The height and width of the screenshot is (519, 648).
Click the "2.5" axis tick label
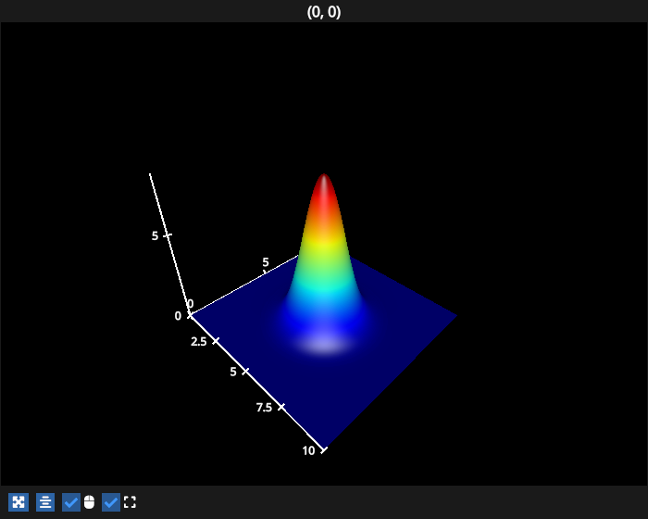[x=198, y=341]
